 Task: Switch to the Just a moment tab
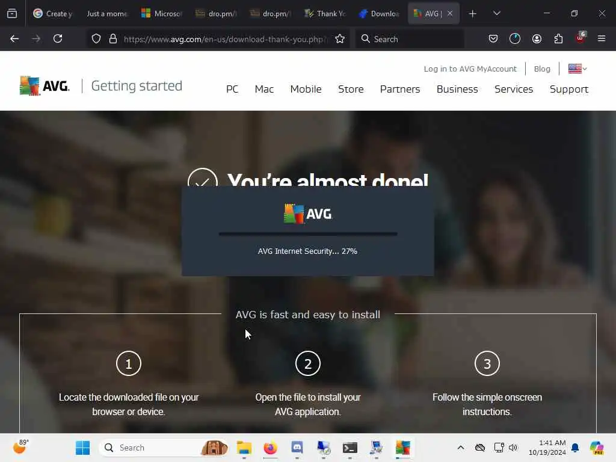[x=107, y=14]
